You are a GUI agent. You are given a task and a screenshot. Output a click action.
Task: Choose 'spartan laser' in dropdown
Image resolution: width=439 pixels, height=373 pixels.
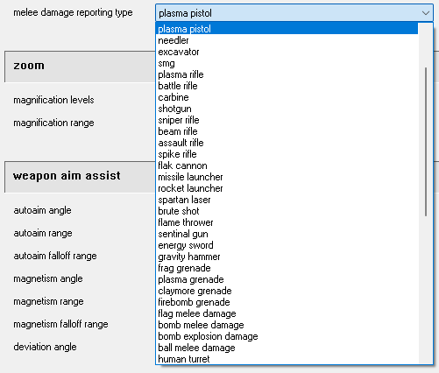click(287, 200)
